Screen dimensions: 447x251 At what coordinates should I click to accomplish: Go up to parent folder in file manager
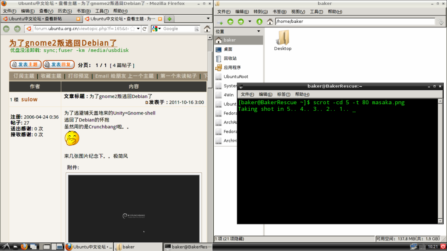[x=259, y=21]
